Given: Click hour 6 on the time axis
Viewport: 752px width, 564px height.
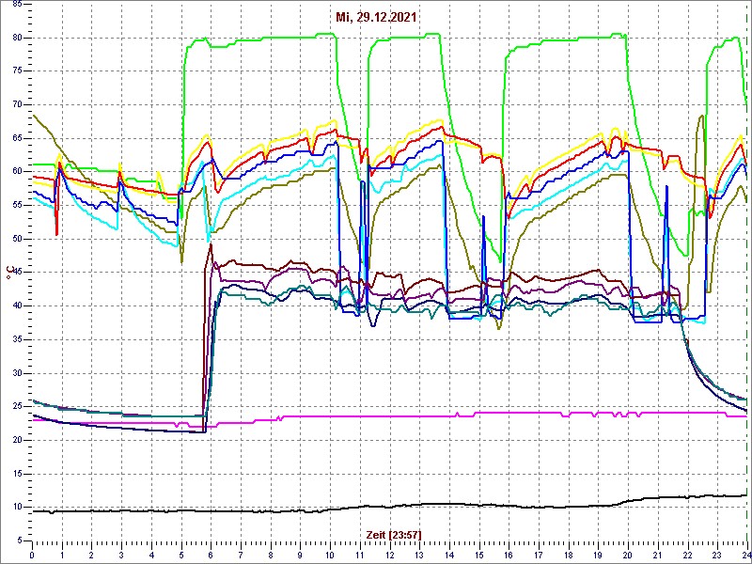Looking at the screenshot, I should [x=211, y=554].
